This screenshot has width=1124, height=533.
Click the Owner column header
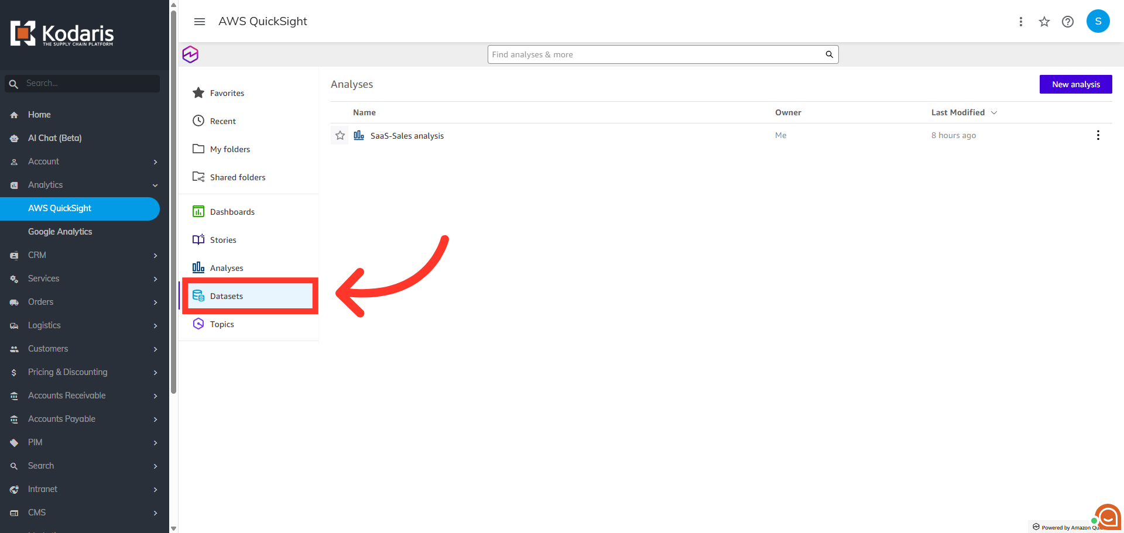click(x=788, y=112)
